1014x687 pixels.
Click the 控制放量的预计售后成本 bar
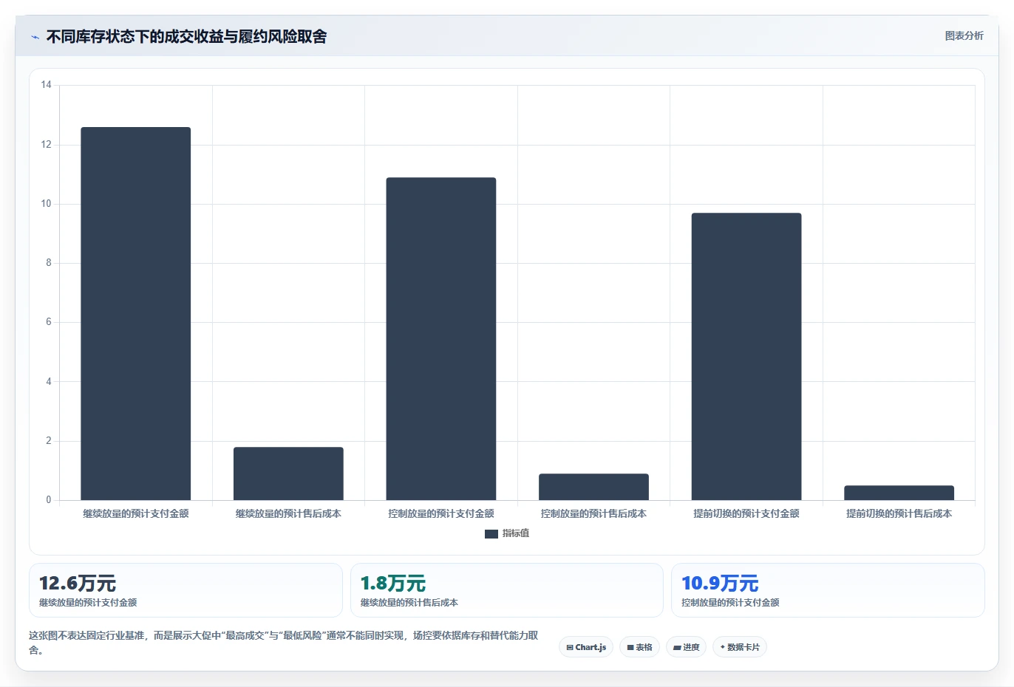593,487
